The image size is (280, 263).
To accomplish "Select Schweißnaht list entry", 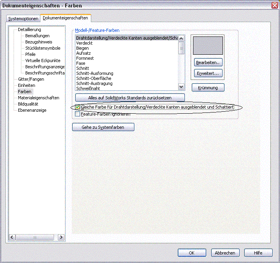I will tap(127, 88).
